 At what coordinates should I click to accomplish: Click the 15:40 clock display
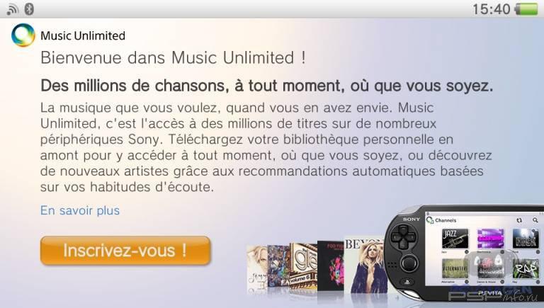(x=492, y=9)
